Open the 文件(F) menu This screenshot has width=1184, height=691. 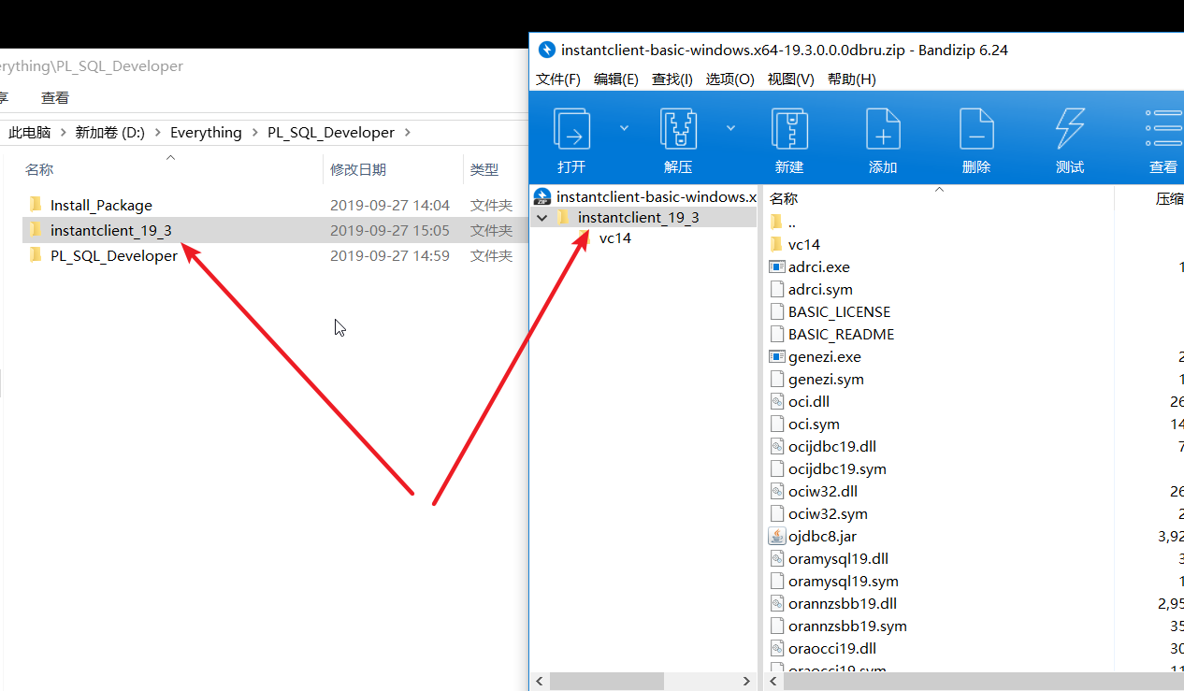558,79
